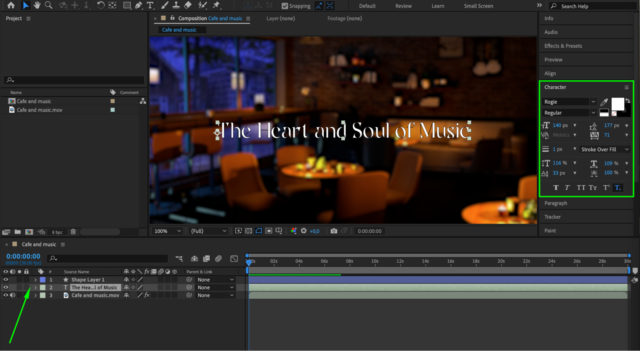Image resolution: width=640 pixels, height=351 pixels.
Task: Expand the text layer twirl arrow
Action: tap(36, 288)
